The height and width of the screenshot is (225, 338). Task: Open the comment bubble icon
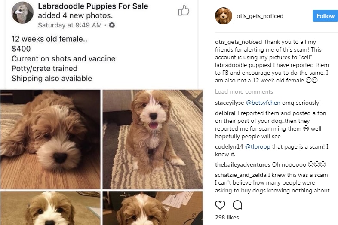point(237,205)
